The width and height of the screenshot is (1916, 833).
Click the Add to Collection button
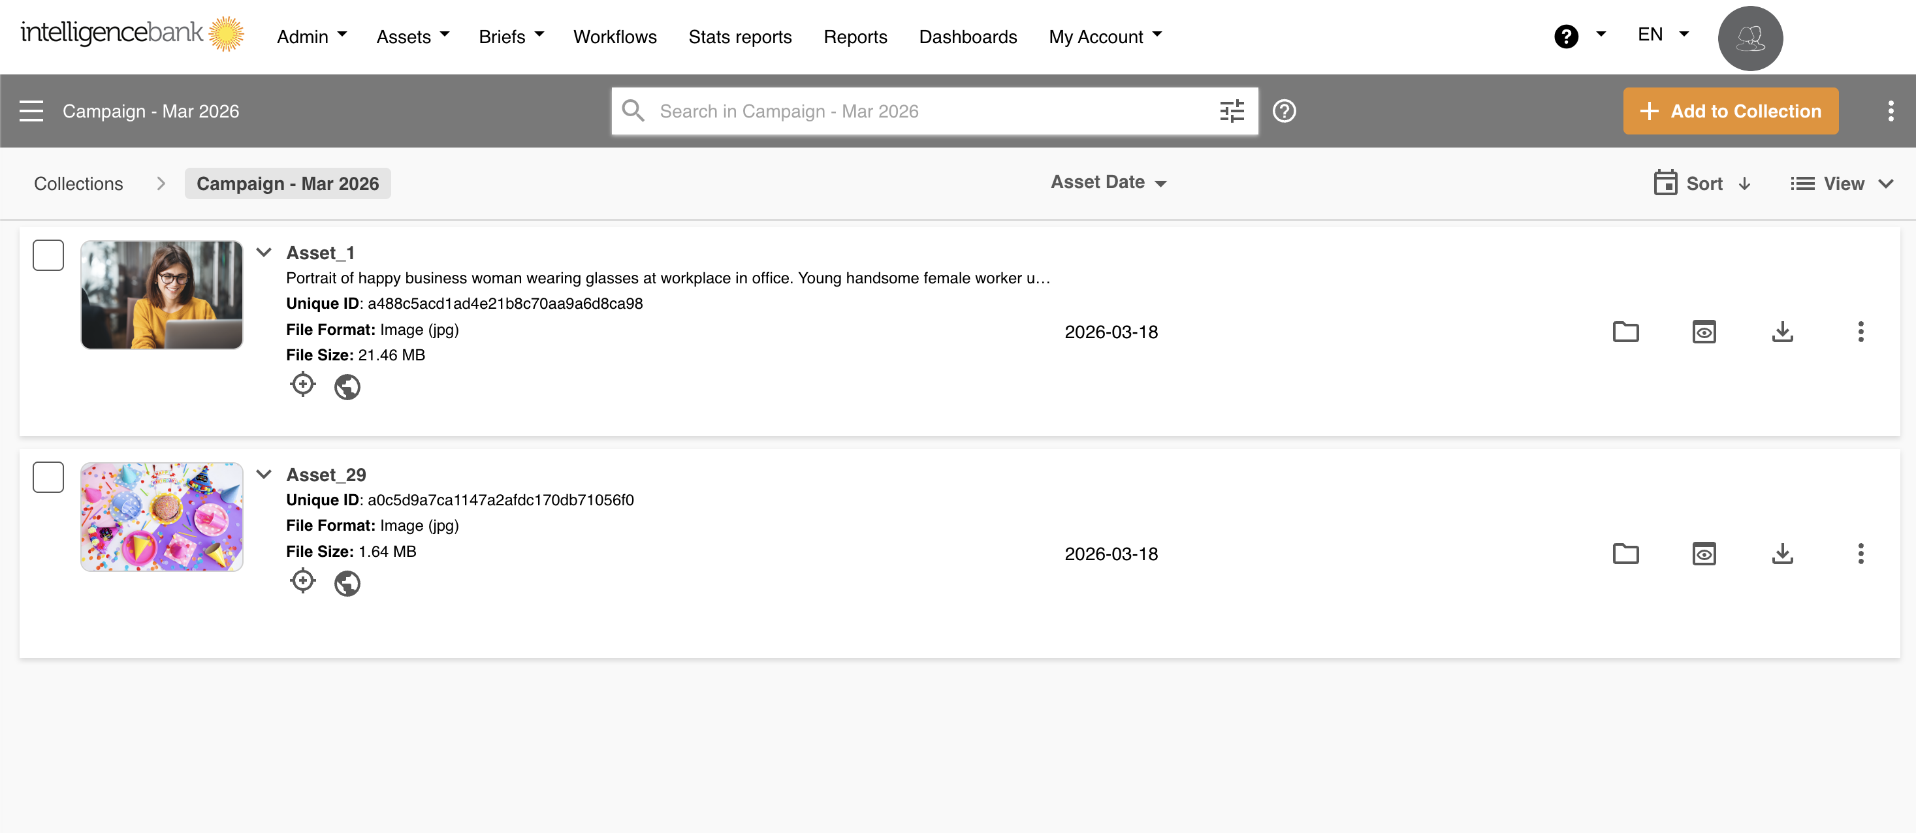tap(1730, 112)
